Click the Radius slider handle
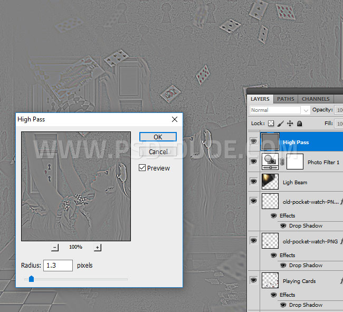Image resolution: width=343 pixels, height=312 pixels. click(x=31, y=279)
